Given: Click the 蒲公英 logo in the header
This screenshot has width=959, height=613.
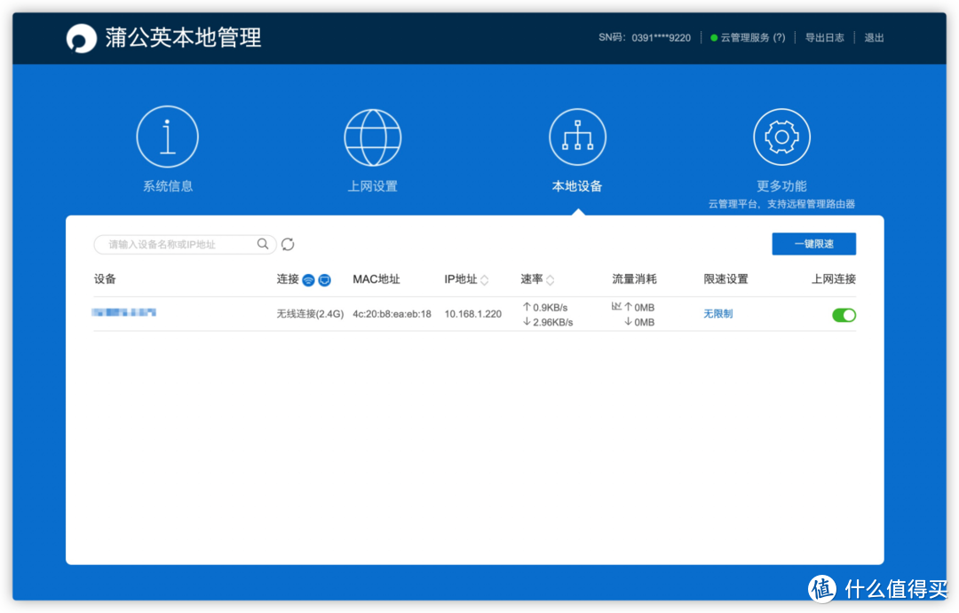Looking at the screenshot, I should (81, 37).
